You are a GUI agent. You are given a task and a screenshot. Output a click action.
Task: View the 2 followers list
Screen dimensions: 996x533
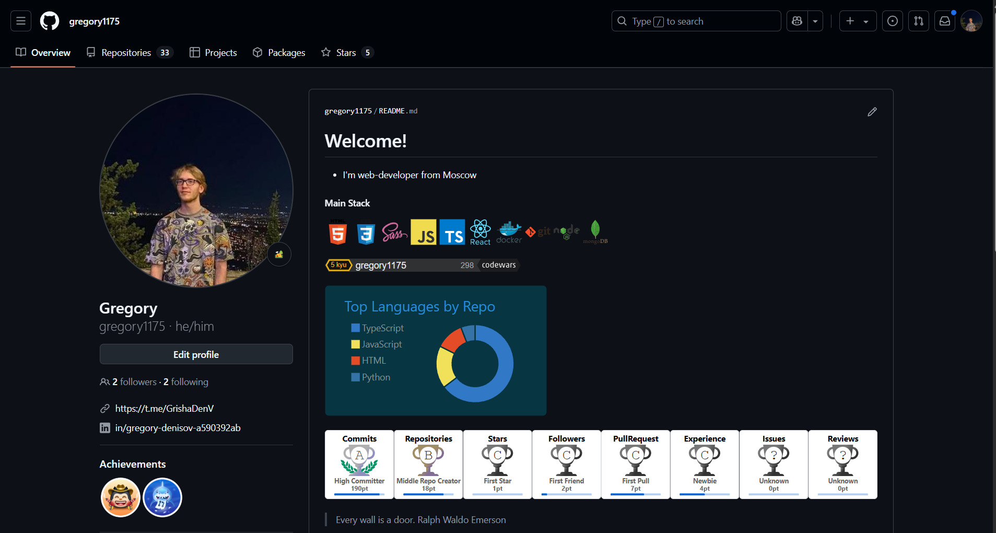(x=134, y=382)
